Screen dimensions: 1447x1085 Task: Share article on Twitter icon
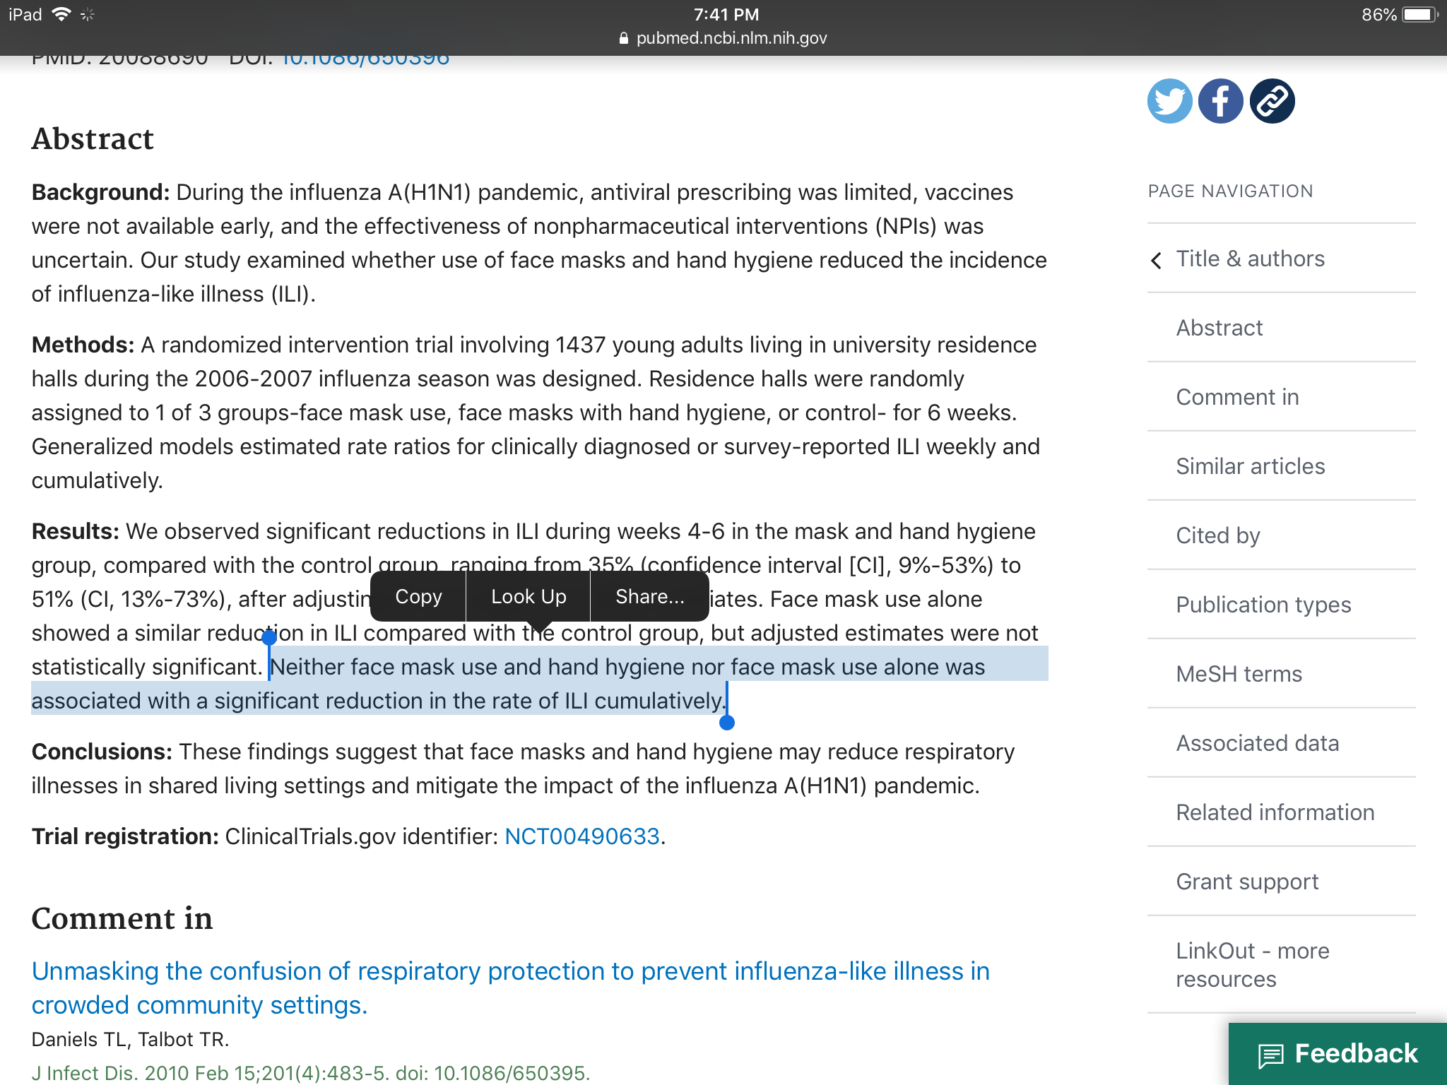click(1169, 101)
